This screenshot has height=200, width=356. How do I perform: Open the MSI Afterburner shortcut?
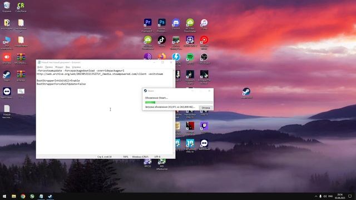tap(162, 164)
